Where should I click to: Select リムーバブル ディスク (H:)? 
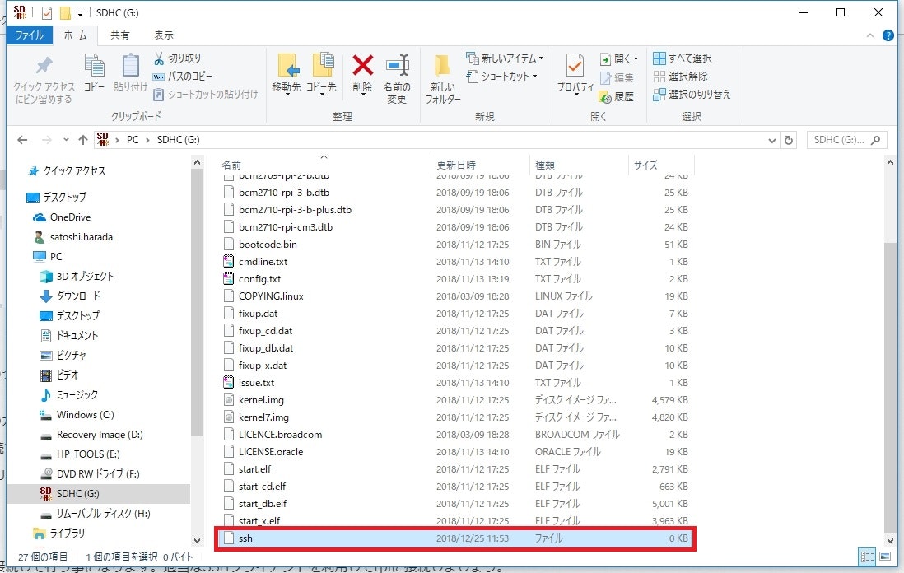coord(103,513)
